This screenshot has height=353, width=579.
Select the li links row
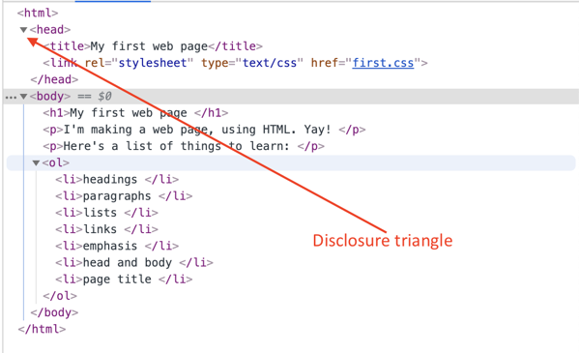coord(106,229)
